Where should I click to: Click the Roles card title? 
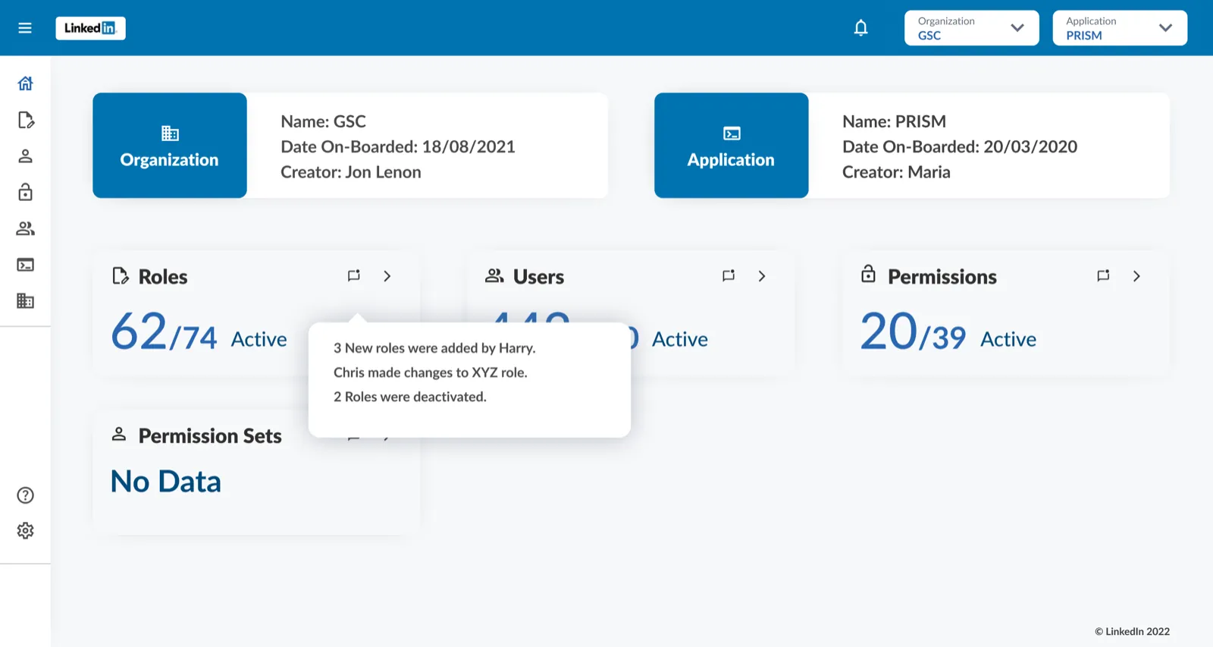pos(163,277)
